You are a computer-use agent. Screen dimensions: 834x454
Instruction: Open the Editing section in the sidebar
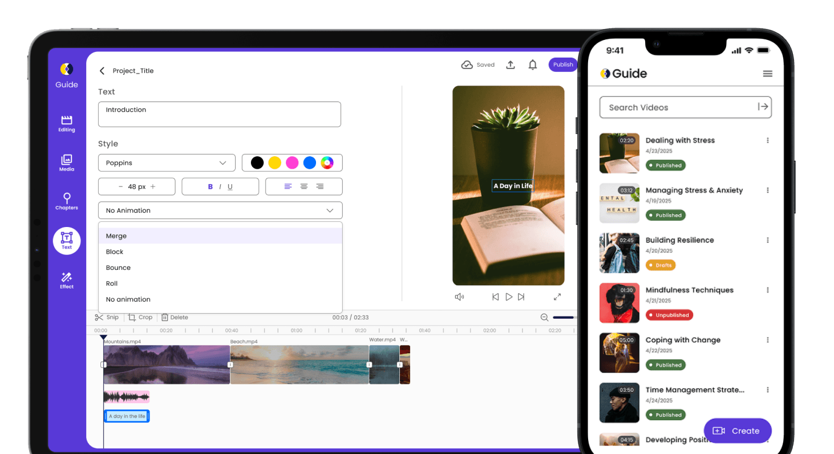[67, 123]
